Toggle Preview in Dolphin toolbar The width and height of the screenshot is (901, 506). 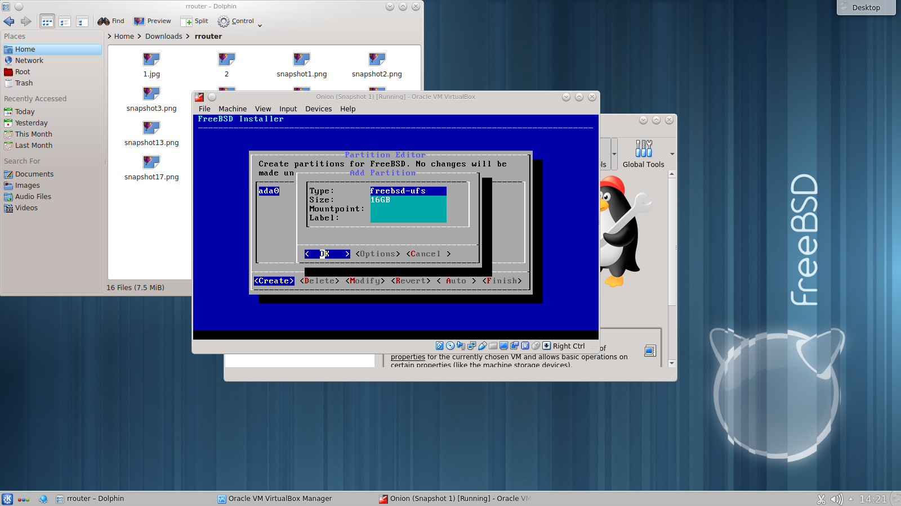tap(152, 21)
